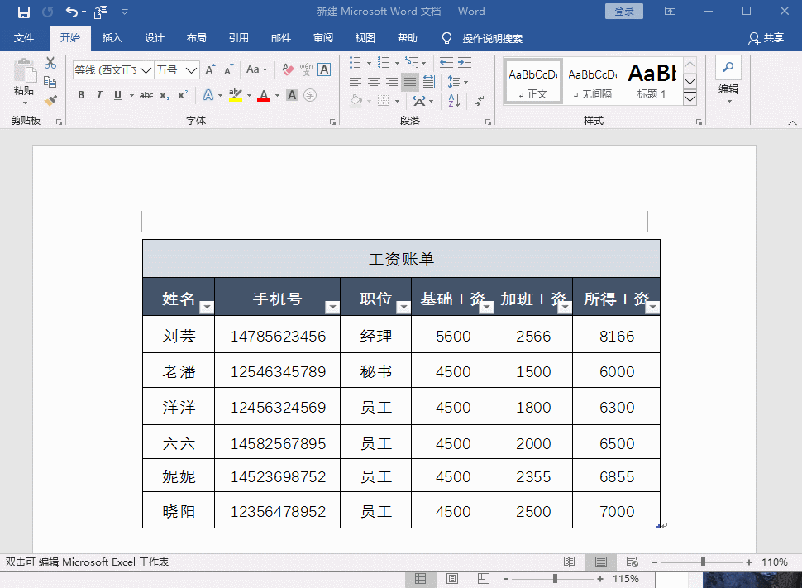Save the document from Quick Access toolbar
This screenshot has height=588, width=802.
23,12
